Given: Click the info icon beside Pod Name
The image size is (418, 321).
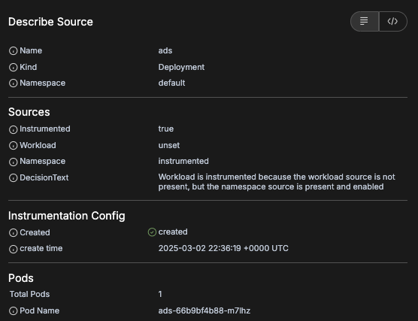Looking at the screenshot, I should tap(13, 311).
